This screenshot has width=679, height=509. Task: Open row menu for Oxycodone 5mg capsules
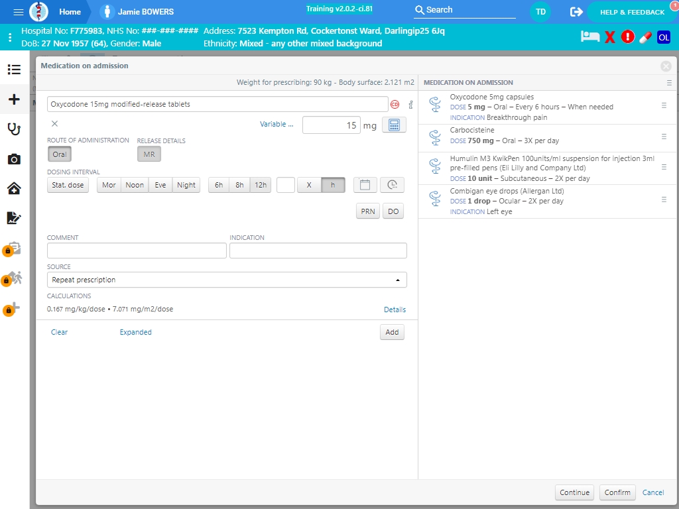pyautogui.click(x=664, y=105)
